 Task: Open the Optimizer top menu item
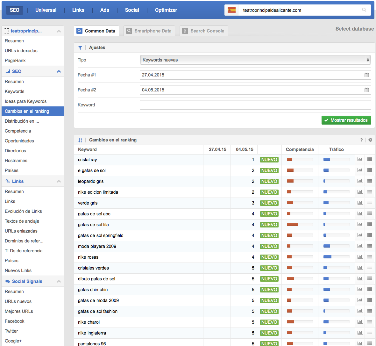(x=166, y=10)
